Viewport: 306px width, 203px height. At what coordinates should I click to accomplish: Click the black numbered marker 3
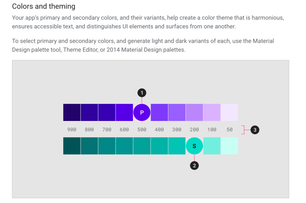[x=255, y=130]
